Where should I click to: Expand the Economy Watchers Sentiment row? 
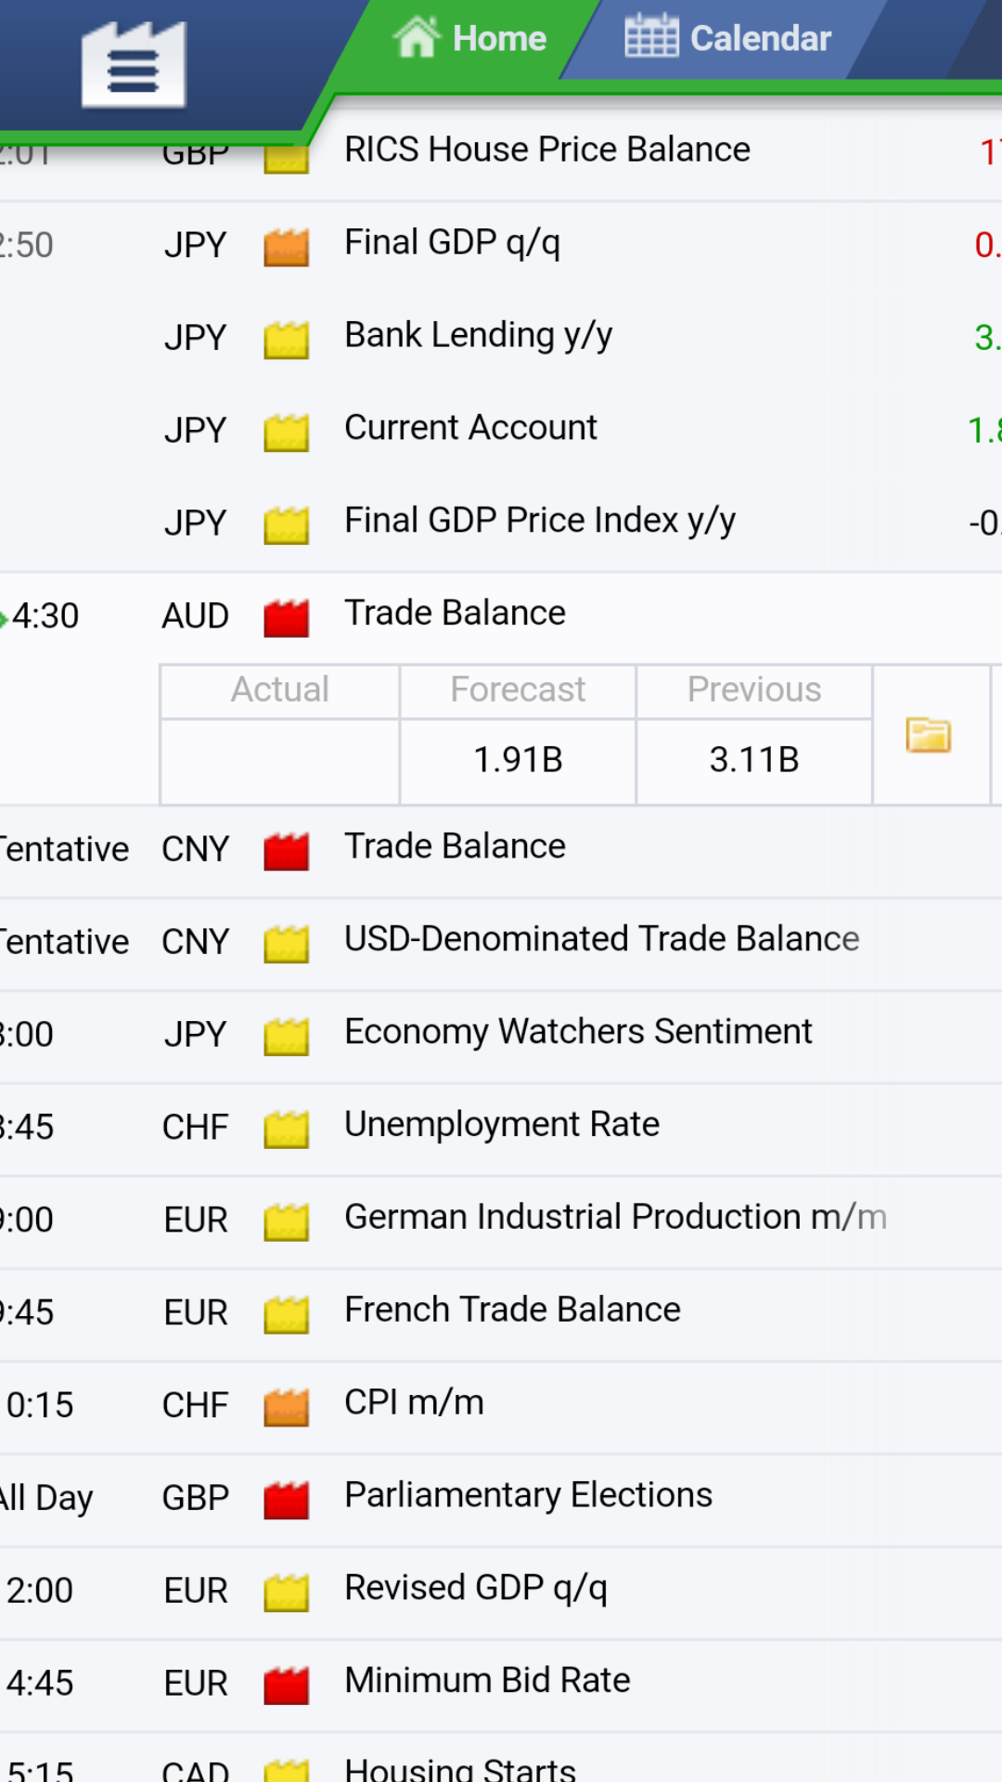coord(501,1036)
